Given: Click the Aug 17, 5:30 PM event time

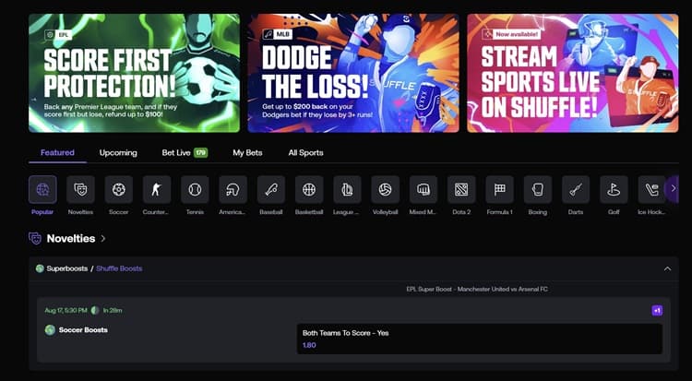Looking at the screenshot, I should (x=66, y=310).
